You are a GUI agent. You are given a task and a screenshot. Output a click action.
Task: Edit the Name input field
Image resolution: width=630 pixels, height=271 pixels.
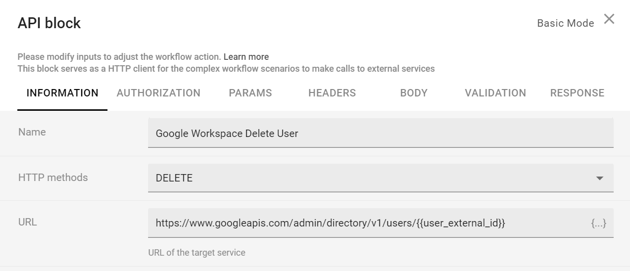[380, 133]
